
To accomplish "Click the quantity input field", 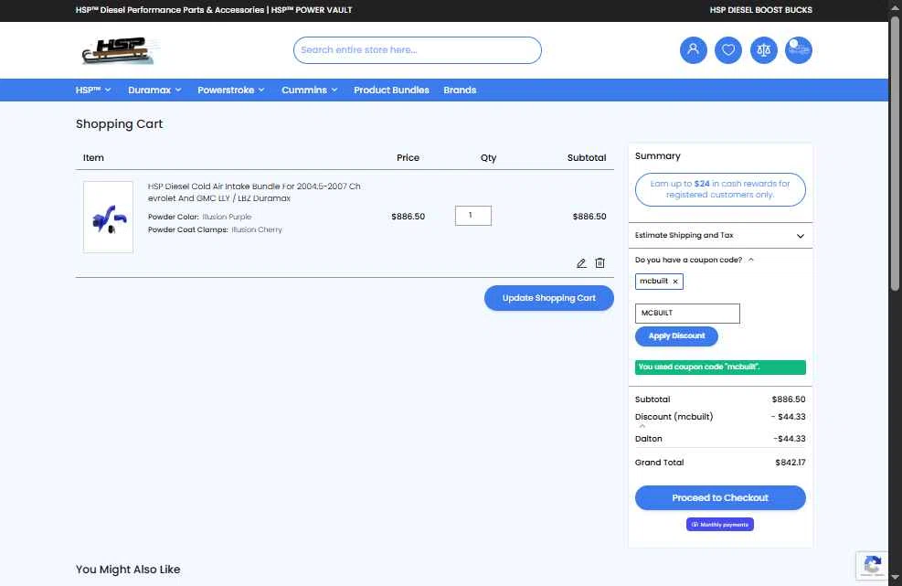I will [472, 216].
